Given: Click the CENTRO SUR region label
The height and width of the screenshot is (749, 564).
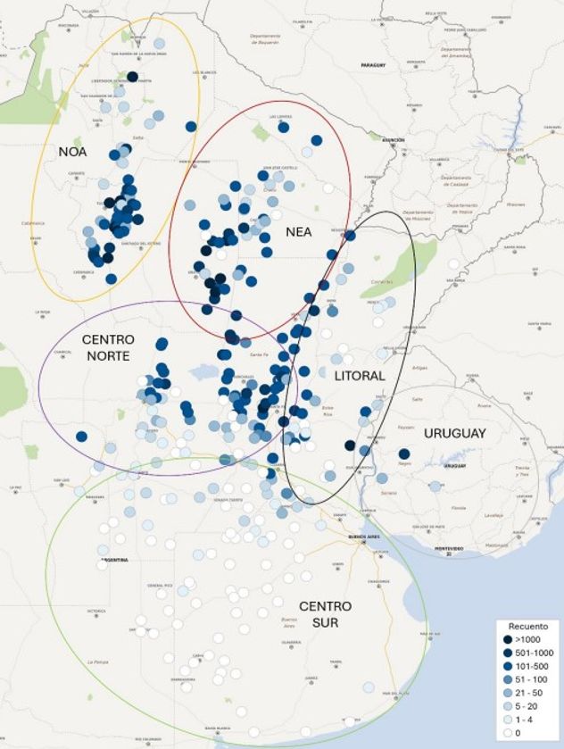Looking at the screenshot, I should [325, 614].
